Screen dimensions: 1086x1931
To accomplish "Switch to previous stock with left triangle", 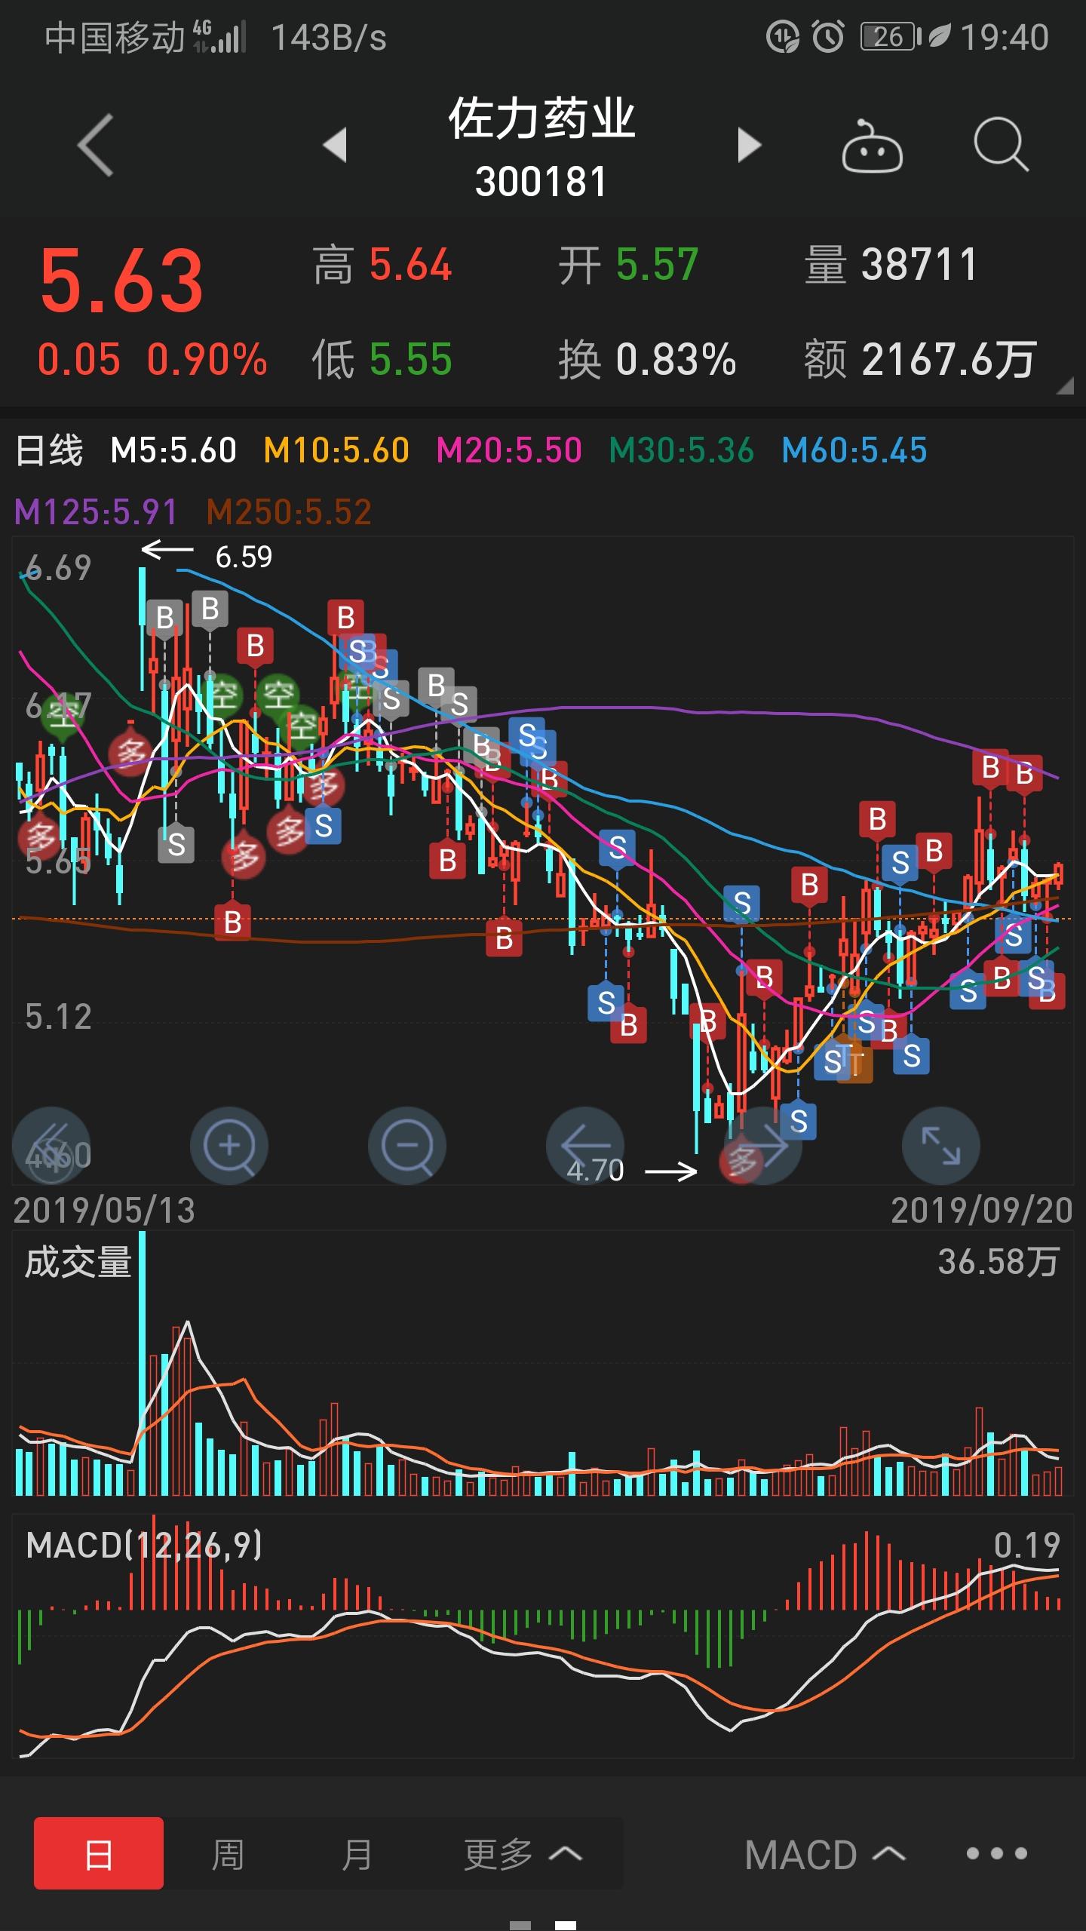I will coord(335,145).
